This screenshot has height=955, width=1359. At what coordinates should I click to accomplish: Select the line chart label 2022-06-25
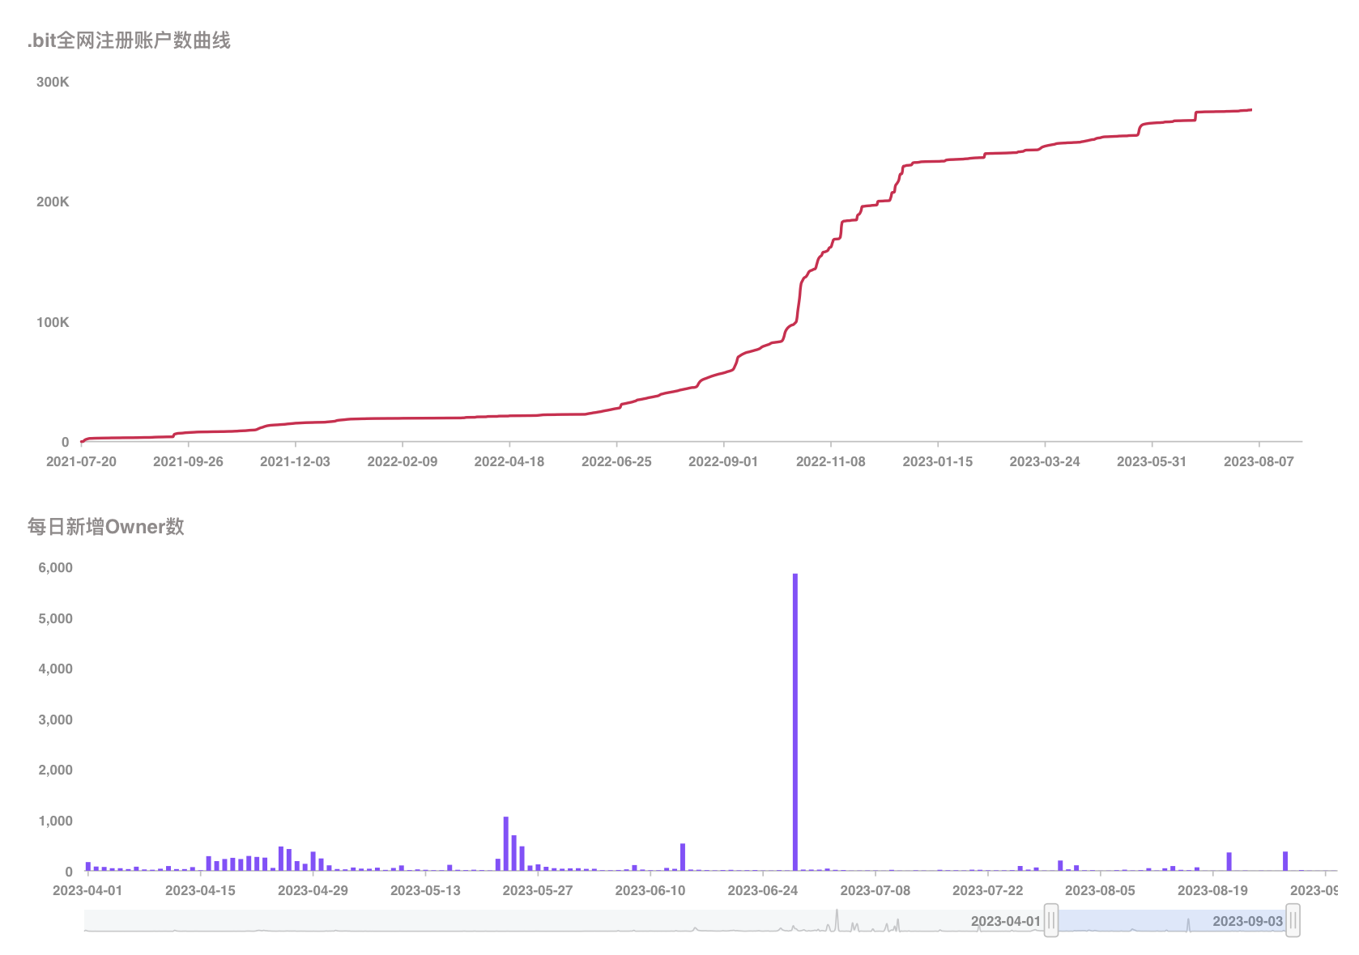pyautogui.click(x=616, y=461)
